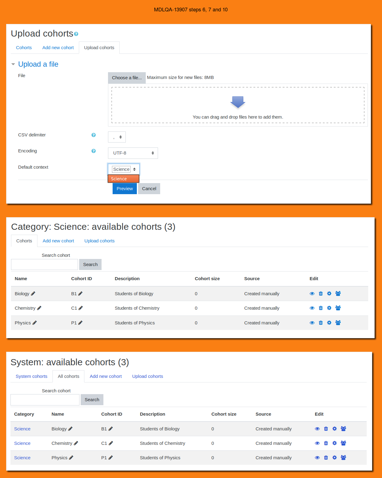Open Upload cohorts tab in System panel
382x478 pixels.
(x=148, y=376)
